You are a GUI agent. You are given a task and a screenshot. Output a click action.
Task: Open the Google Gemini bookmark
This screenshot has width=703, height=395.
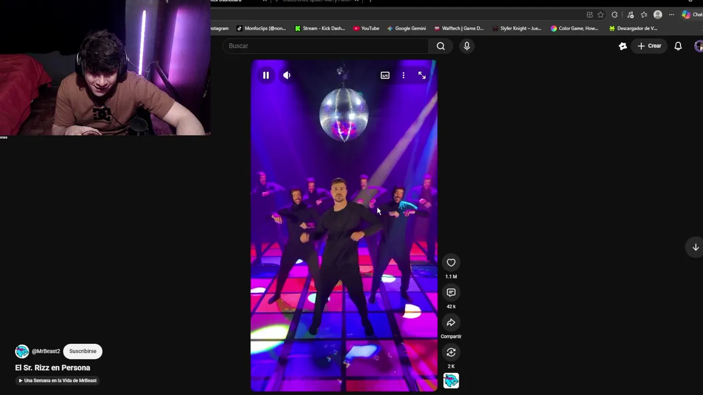(x=406, y=29)
